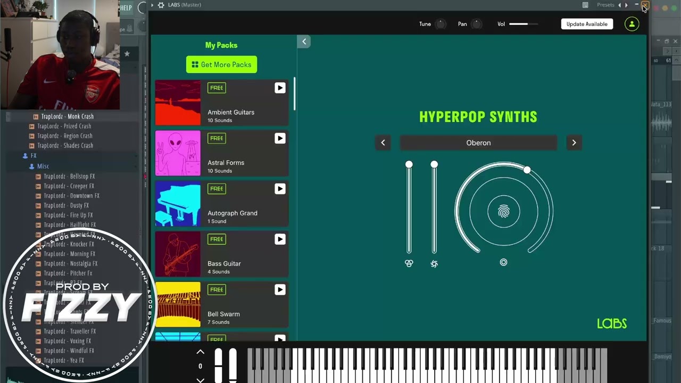
Task: Set the Vol slider level
Action: (x=524, y=24)
